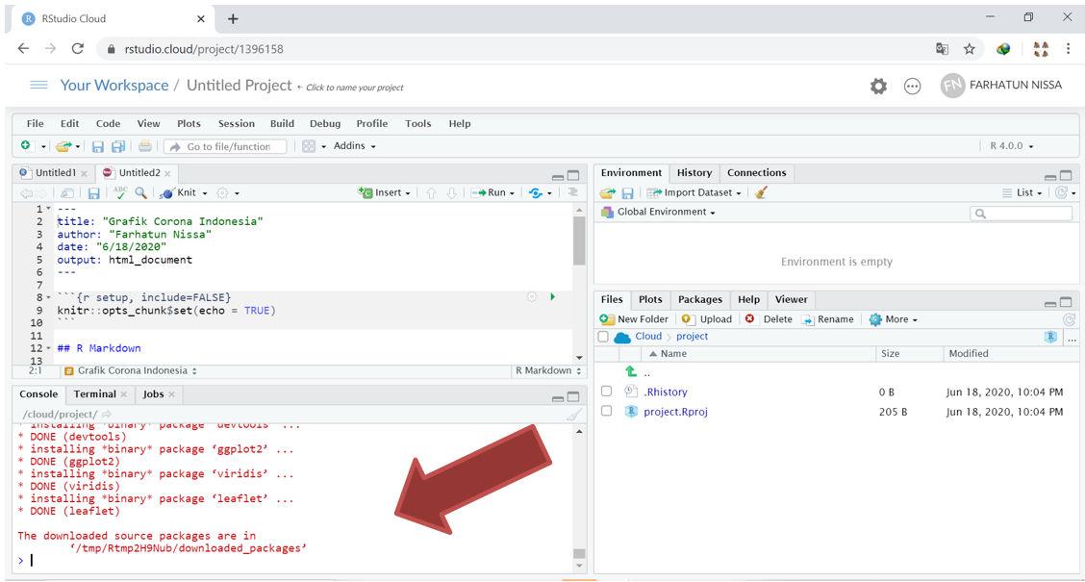Click the New Folder button
The image size is (1085, 582).
(634, 319)
